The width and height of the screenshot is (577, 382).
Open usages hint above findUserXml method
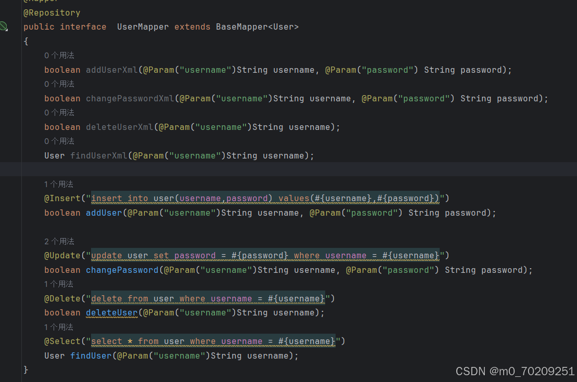(x=59, y=141)
